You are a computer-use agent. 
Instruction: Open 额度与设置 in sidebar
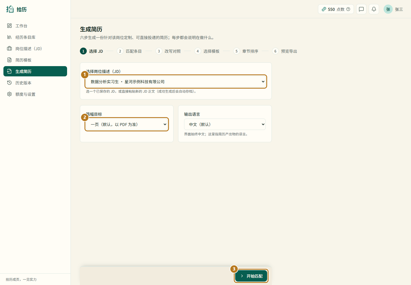point(35,94)
